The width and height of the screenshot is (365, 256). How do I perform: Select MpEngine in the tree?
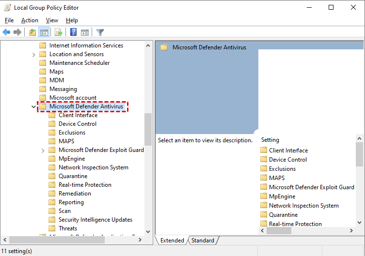point(72,159)
